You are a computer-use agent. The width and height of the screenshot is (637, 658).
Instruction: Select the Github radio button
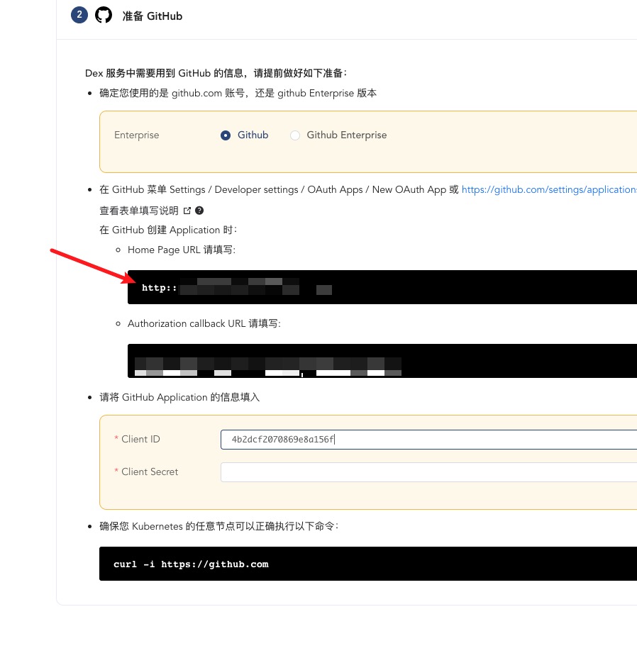(226, 135)
